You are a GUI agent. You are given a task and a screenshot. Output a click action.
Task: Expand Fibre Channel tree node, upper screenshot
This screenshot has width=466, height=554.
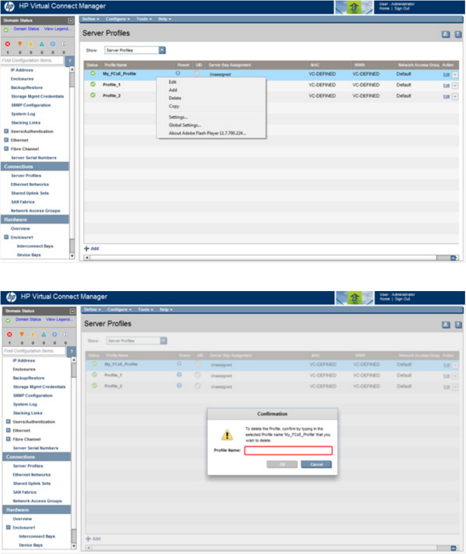click(6, 149)
